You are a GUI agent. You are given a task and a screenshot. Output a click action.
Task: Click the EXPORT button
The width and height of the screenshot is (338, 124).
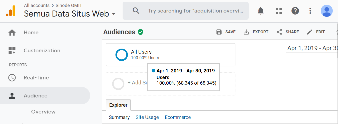(256, 32)
